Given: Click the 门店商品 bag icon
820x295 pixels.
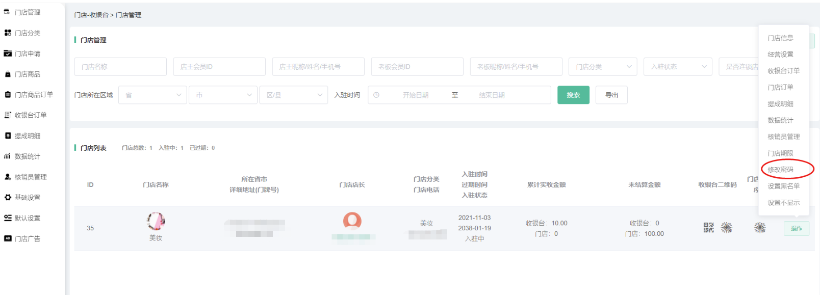Looking at the screenshot, I should [x=8, y=74].
